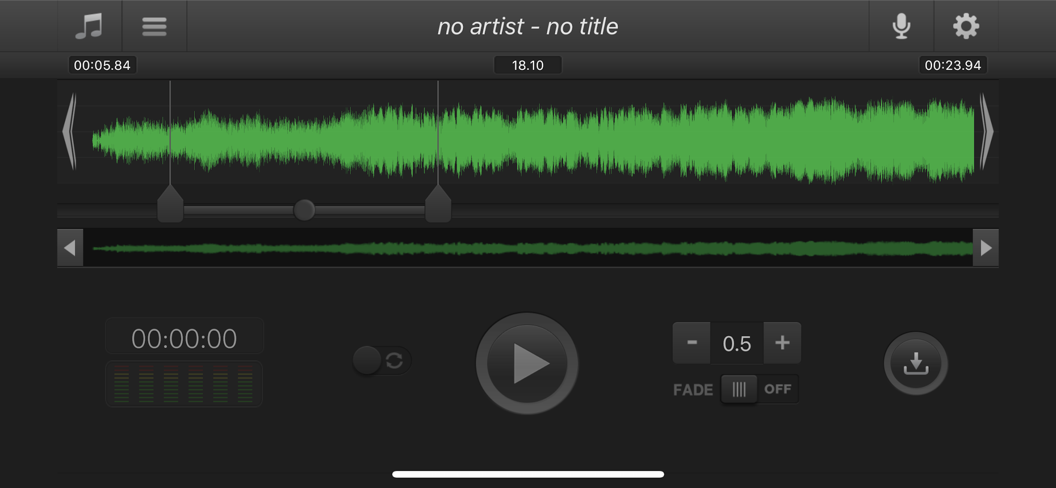Image resolution: width=1056 pixels, height=488 pixels.
Task: Select the start trim marker handle
Action: coord(170,204)
